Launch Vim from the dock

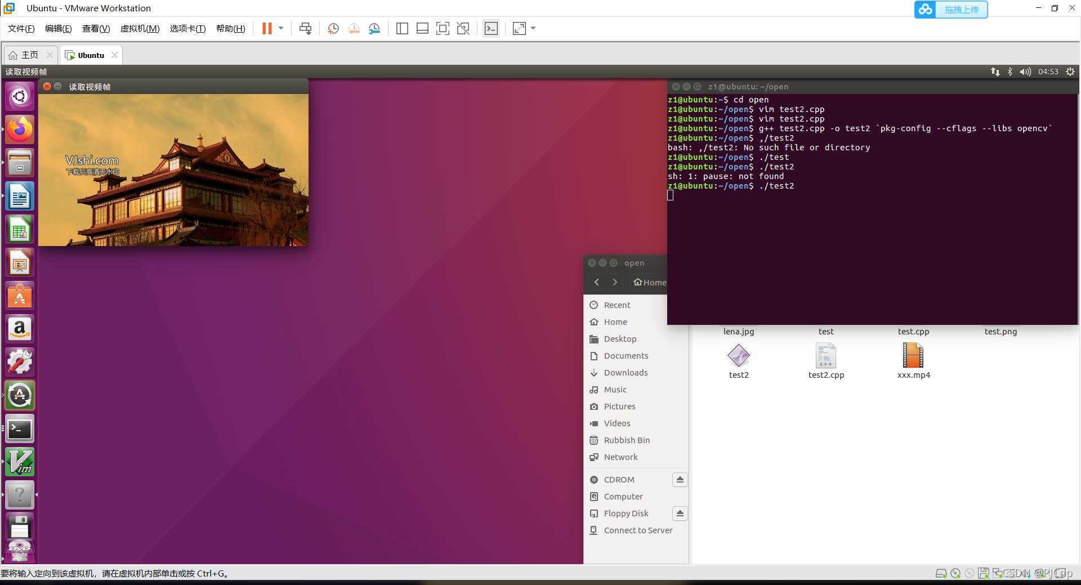click(20, 462)
